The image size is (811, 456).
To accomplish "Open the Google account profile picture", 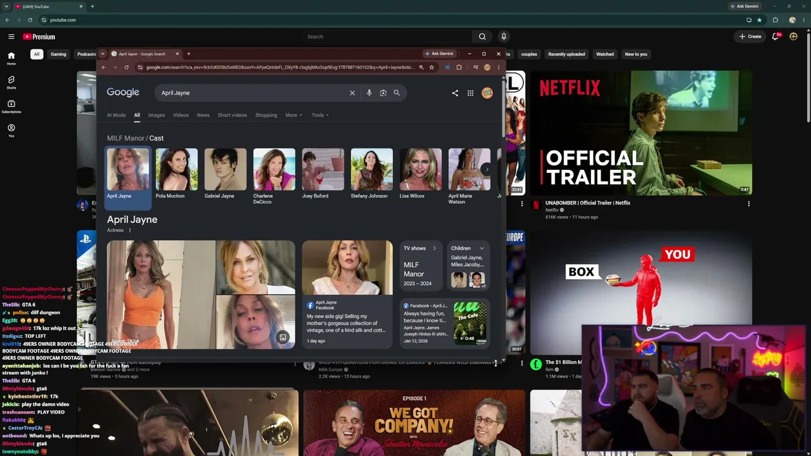I will point(487,93).
